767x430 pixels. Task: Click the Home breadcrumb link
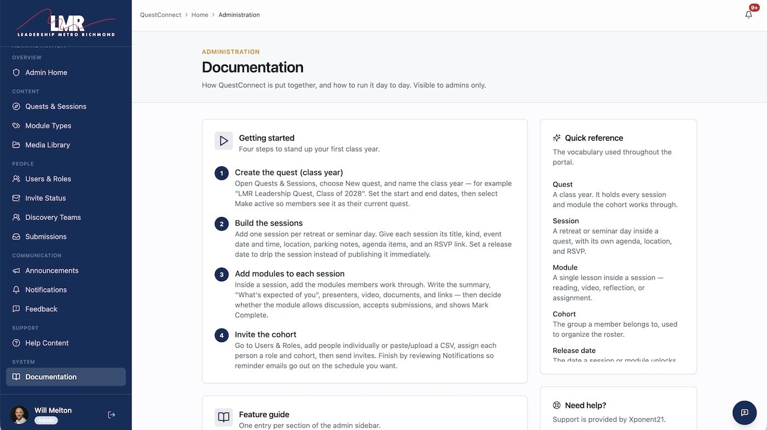(199, 15)
